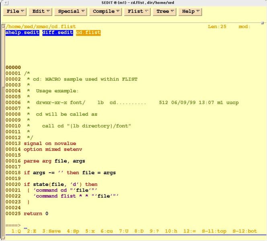This screenshot has height=241, width=267.
Task: Click the S-11:top key label
Action: pyautogui.click(x=214, y=231)
